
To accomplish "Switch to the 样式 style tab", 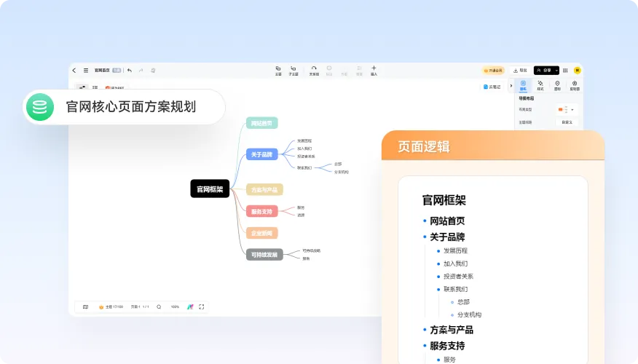I will click(540, 85).
